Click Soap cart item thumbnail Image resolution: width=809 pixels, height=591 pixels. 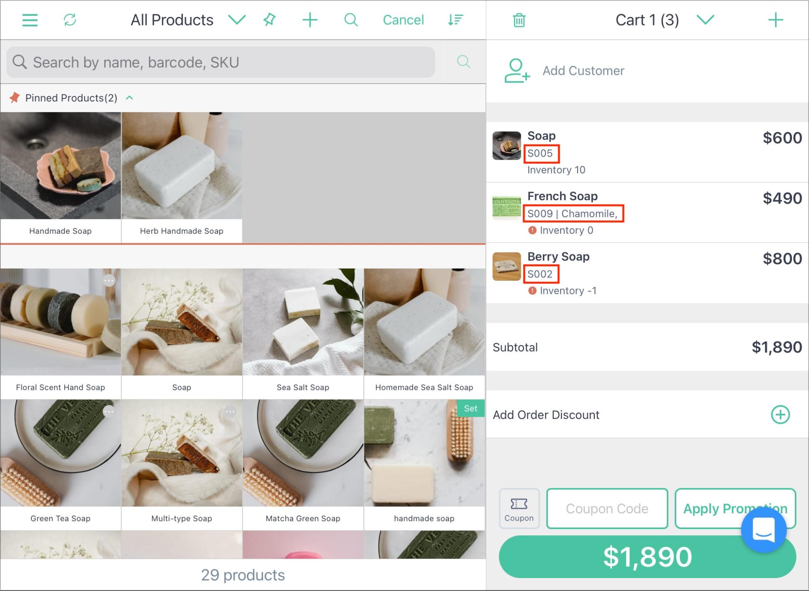point(507,146)
